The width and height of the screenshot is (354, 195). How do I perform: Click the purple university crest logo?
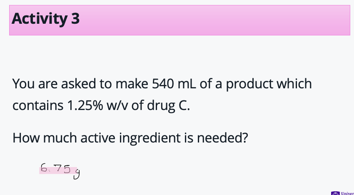pyautogui.click(x=335, y=193)
